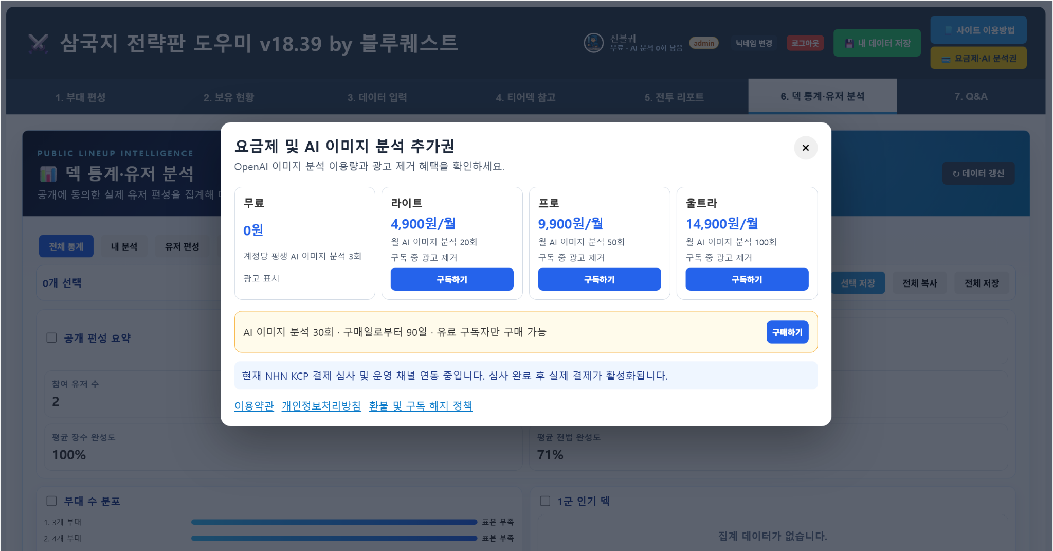The image size is (1053, 551).
Task: Click the 평균 전법 완성도 71% value
Action: (x=550, y=455)
